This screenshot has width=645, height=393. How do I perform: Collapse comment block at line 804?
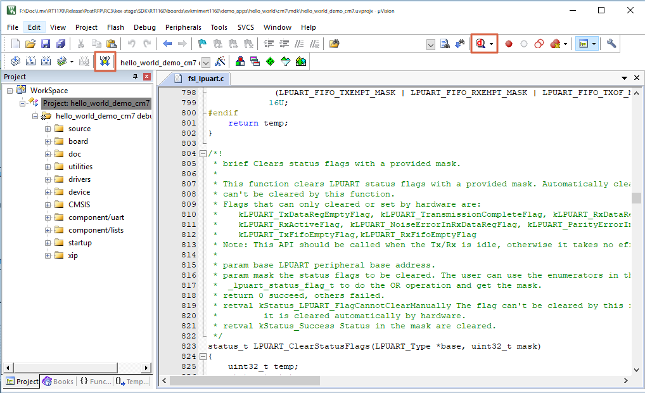click(203, 153)
